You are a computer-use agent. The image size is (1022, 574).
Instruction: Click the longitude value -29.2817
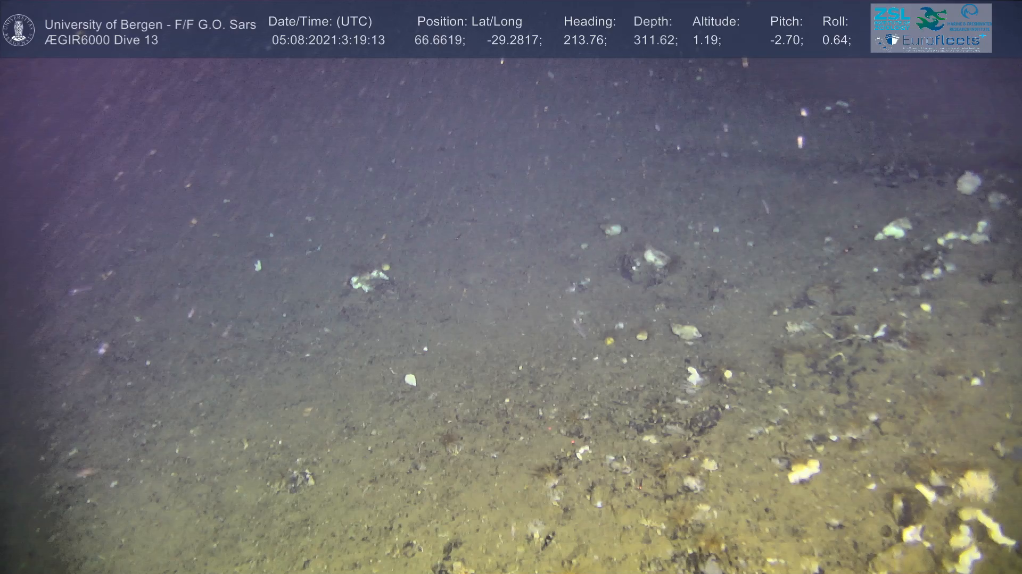[x=514, y=40]
